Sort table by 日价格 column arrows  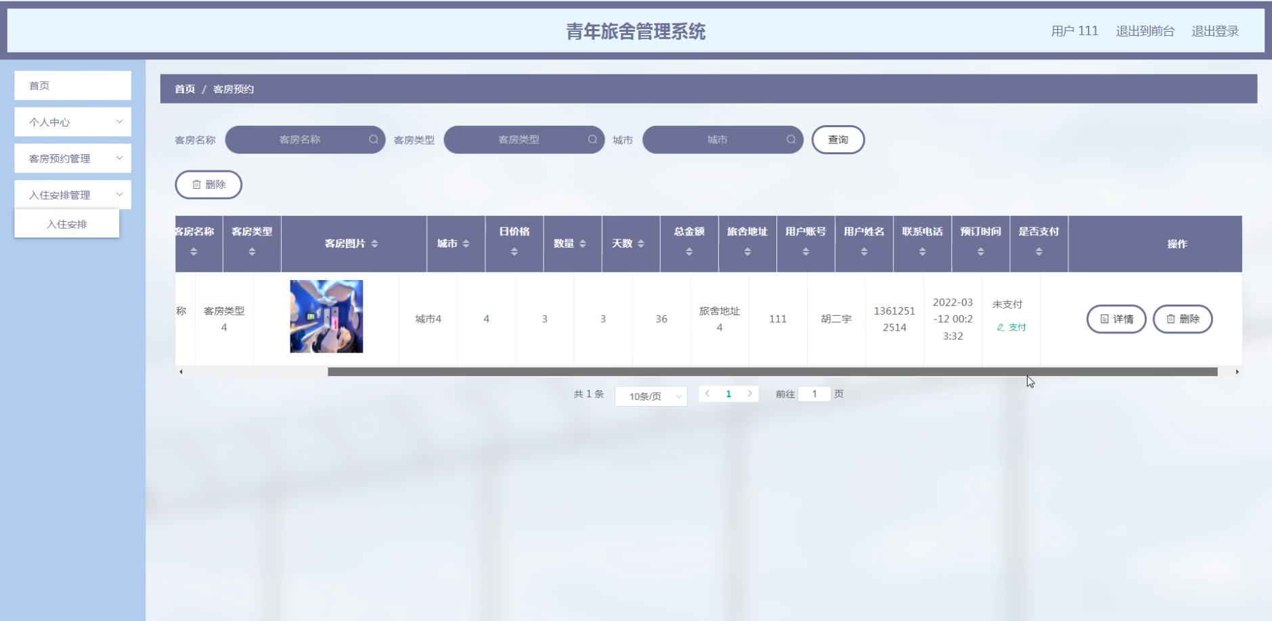(514, 252)
